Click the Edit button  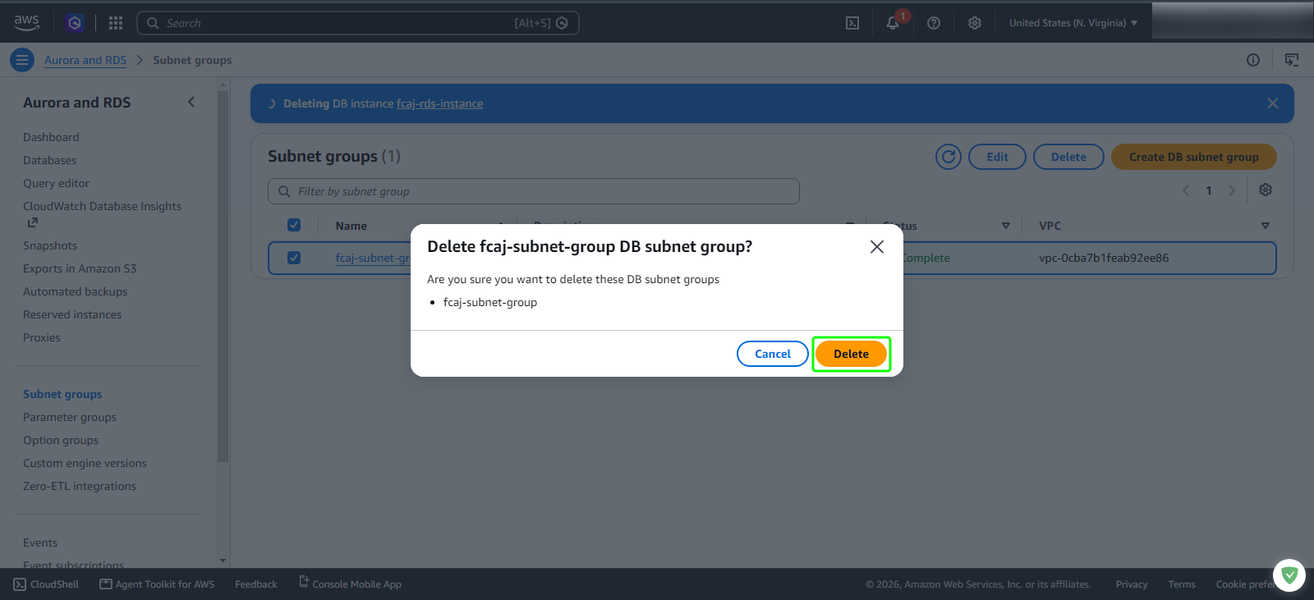coord(997,157)
